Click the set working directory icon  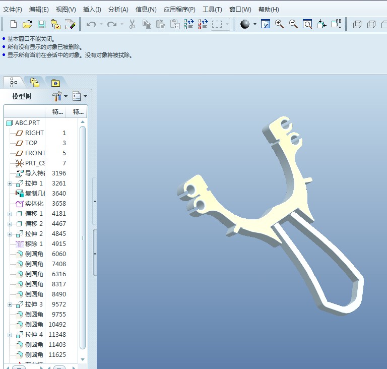click(x=55, y=24)
